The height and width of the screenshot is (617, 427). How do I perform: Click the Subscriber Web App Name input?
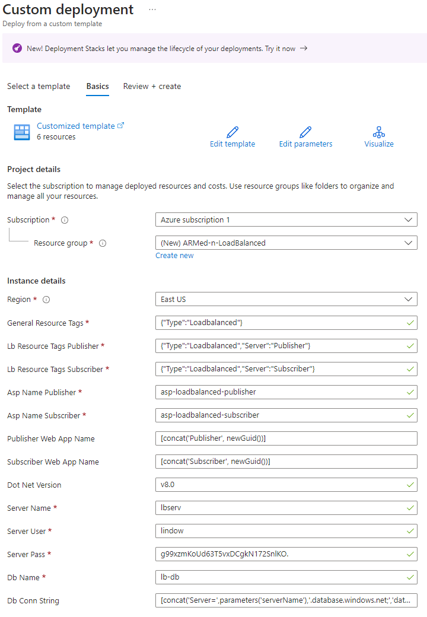[x=286, y=462]
